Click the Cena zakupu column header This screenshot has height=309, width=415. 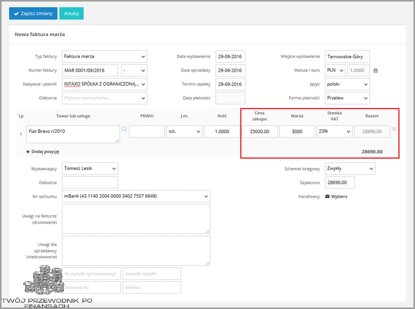tap(260, 116)
